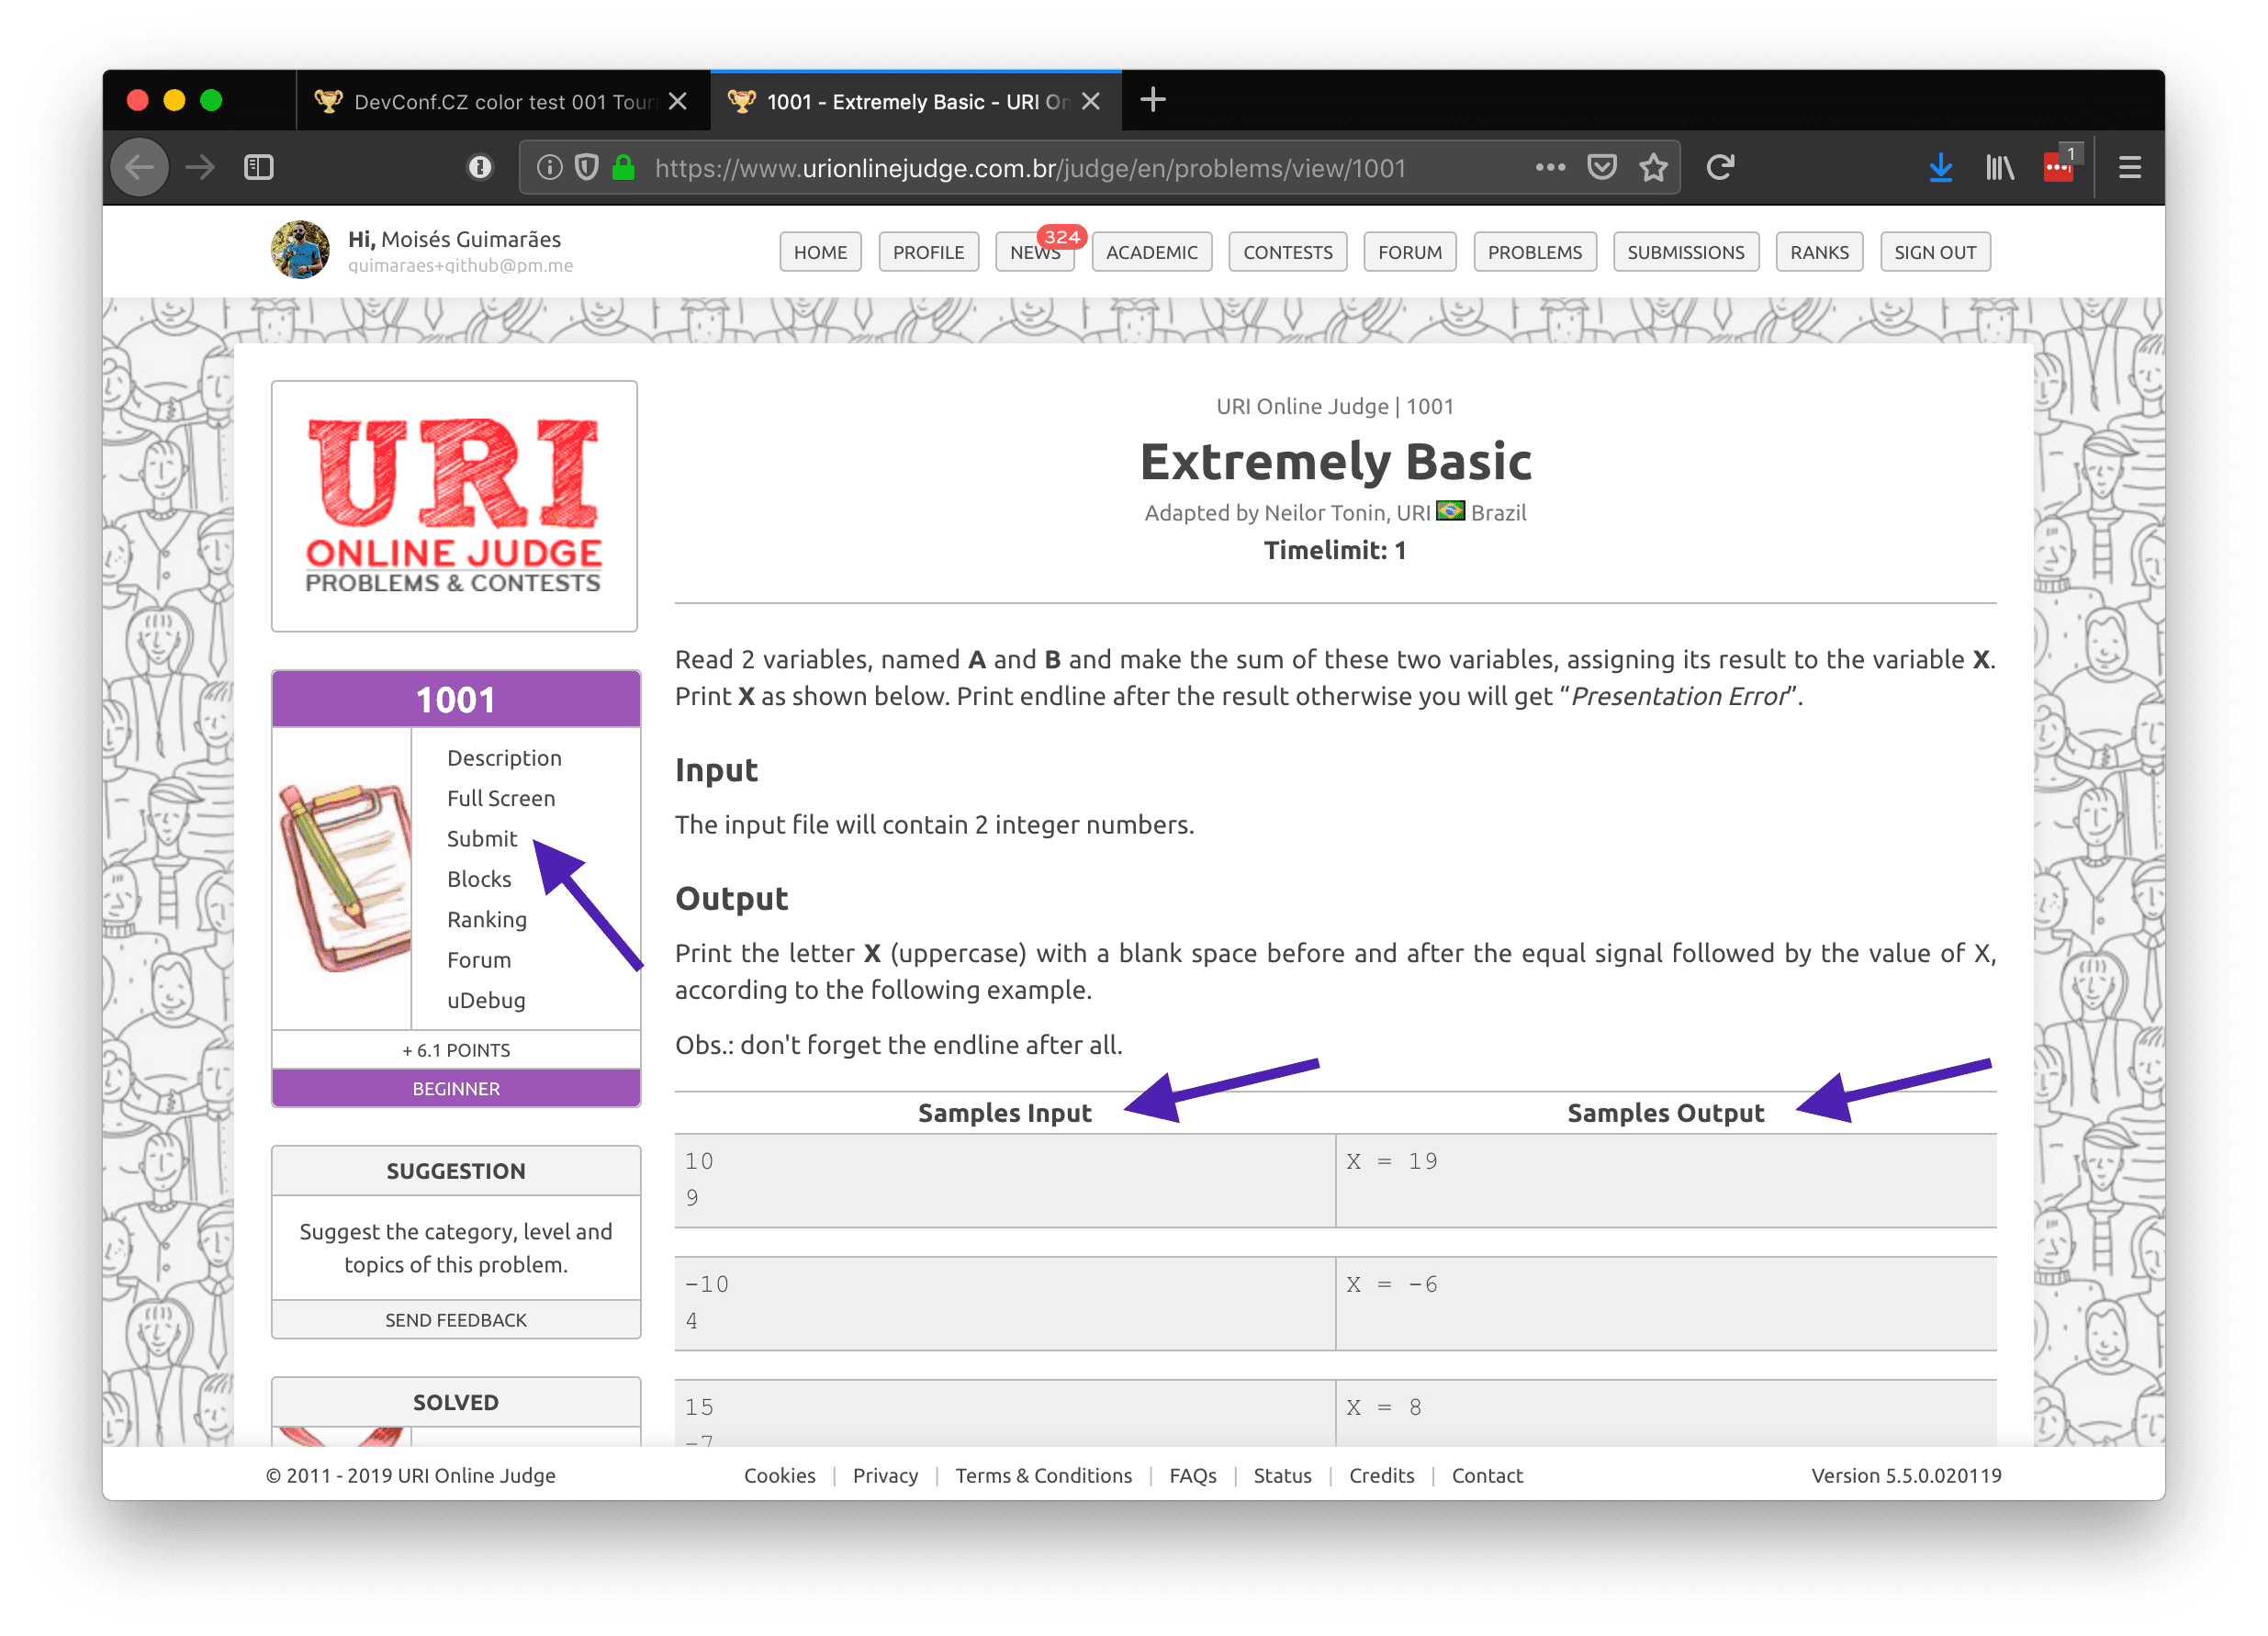Viewport: 2268px width, 1636px height.
Task: Click sample output text X = 19
Action: [x=1392, y=1161]
